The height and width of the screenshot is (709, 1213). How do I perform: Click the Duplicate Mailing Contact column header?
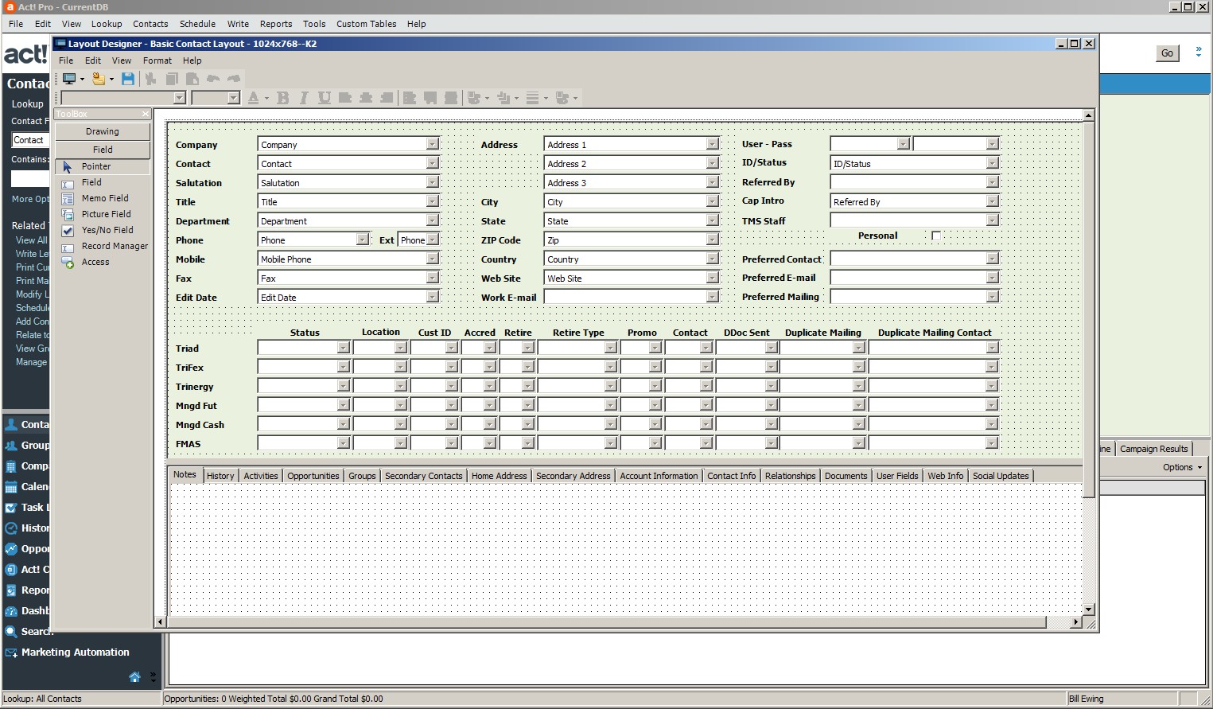click(935, 333)
